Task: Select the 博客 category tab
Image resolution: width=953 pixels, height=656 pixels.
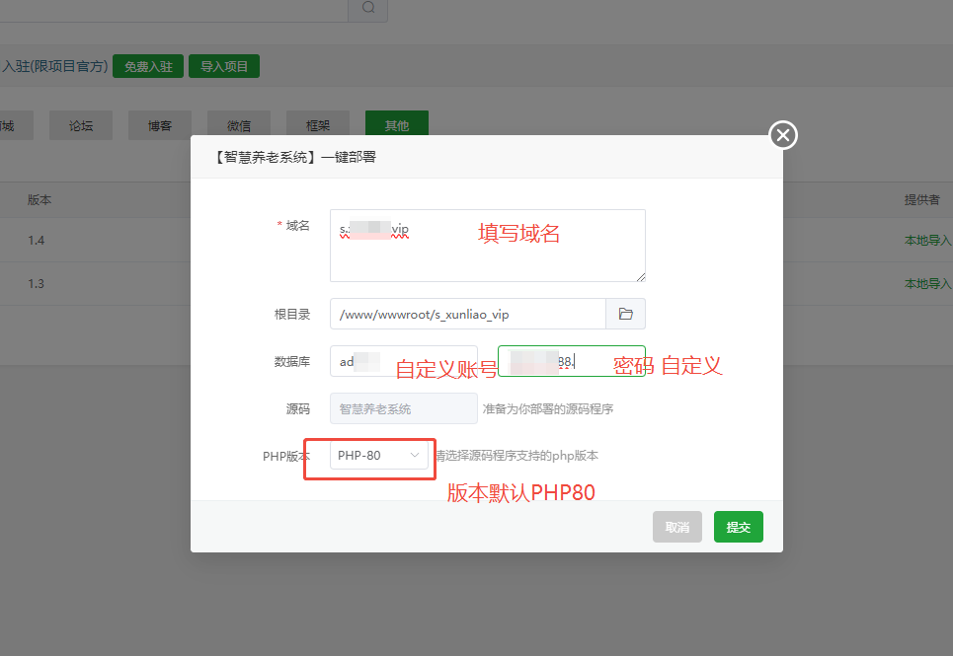Action: click(x=160, y=125)
